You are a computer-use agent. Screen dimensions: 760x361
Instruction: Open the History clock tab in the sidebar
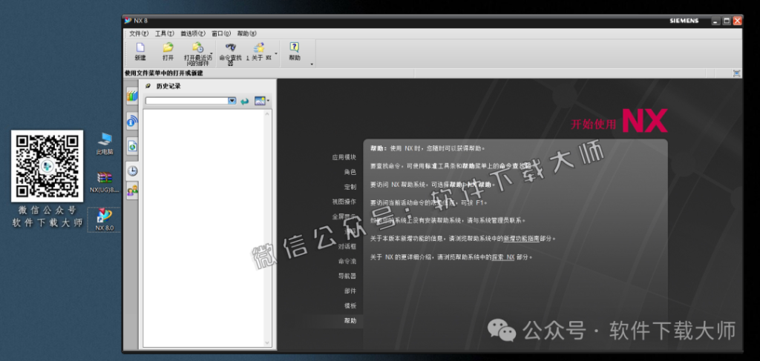click(x=132, y=170)
